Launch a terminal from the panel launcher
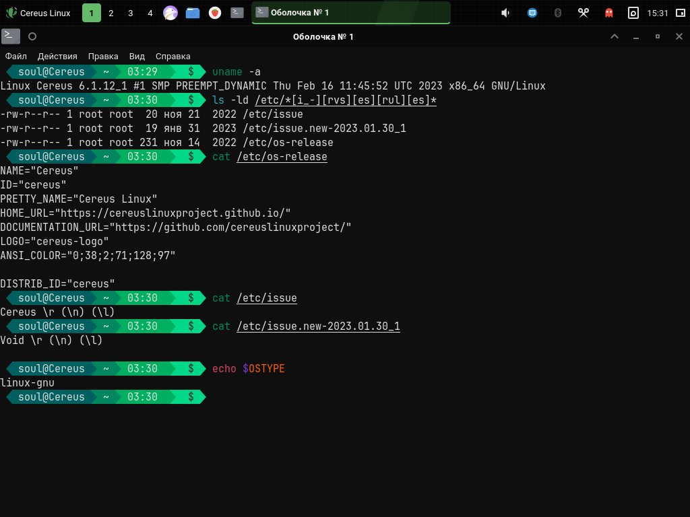690x517 pixels. pos(237,13)
